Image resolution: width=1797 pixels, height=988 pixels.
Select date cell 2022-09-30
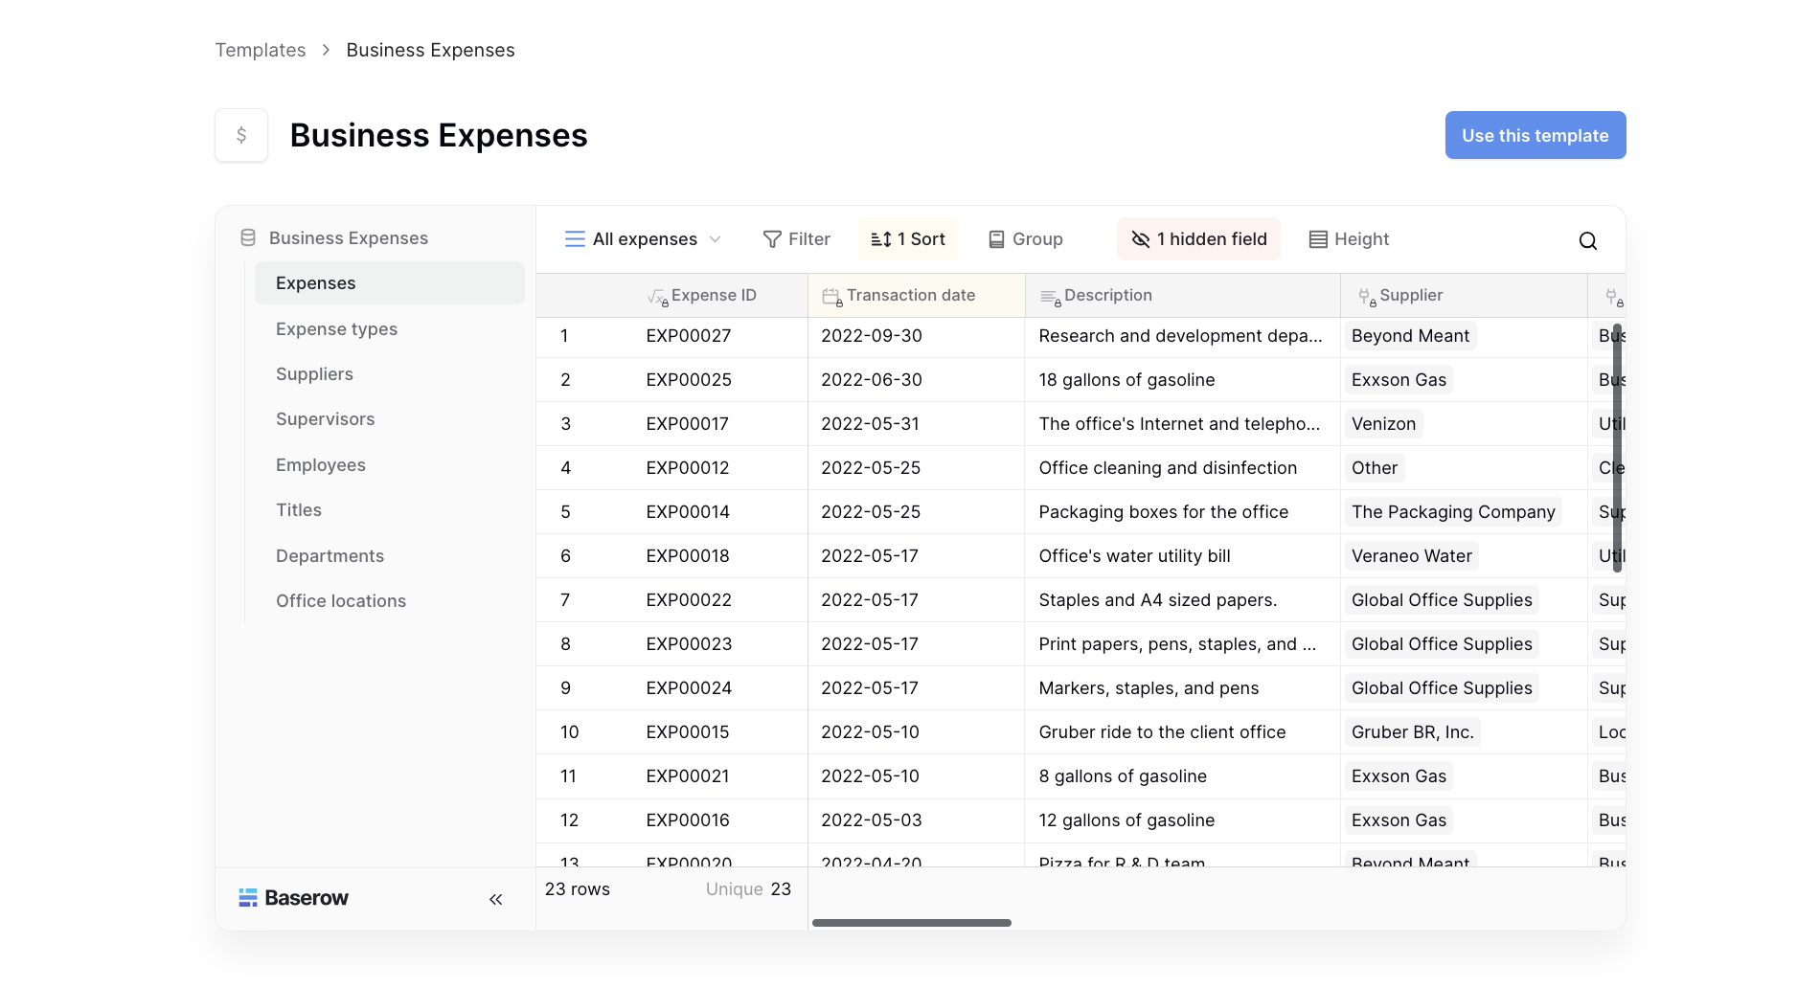point(917,336)
